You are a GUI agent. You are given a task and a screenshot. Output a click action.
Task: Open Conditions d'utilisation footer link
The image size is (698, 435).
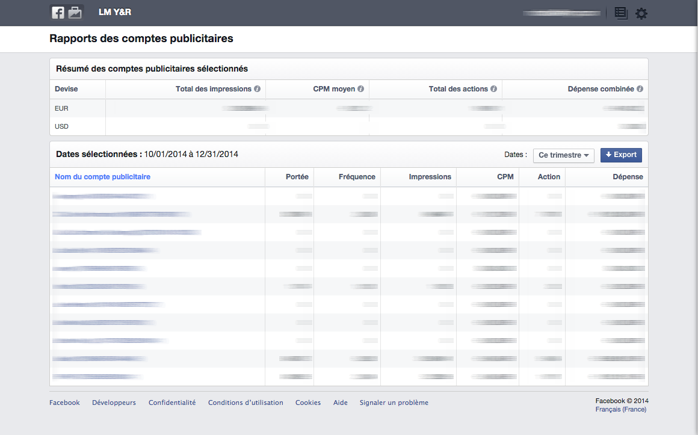tap(246, 403)
